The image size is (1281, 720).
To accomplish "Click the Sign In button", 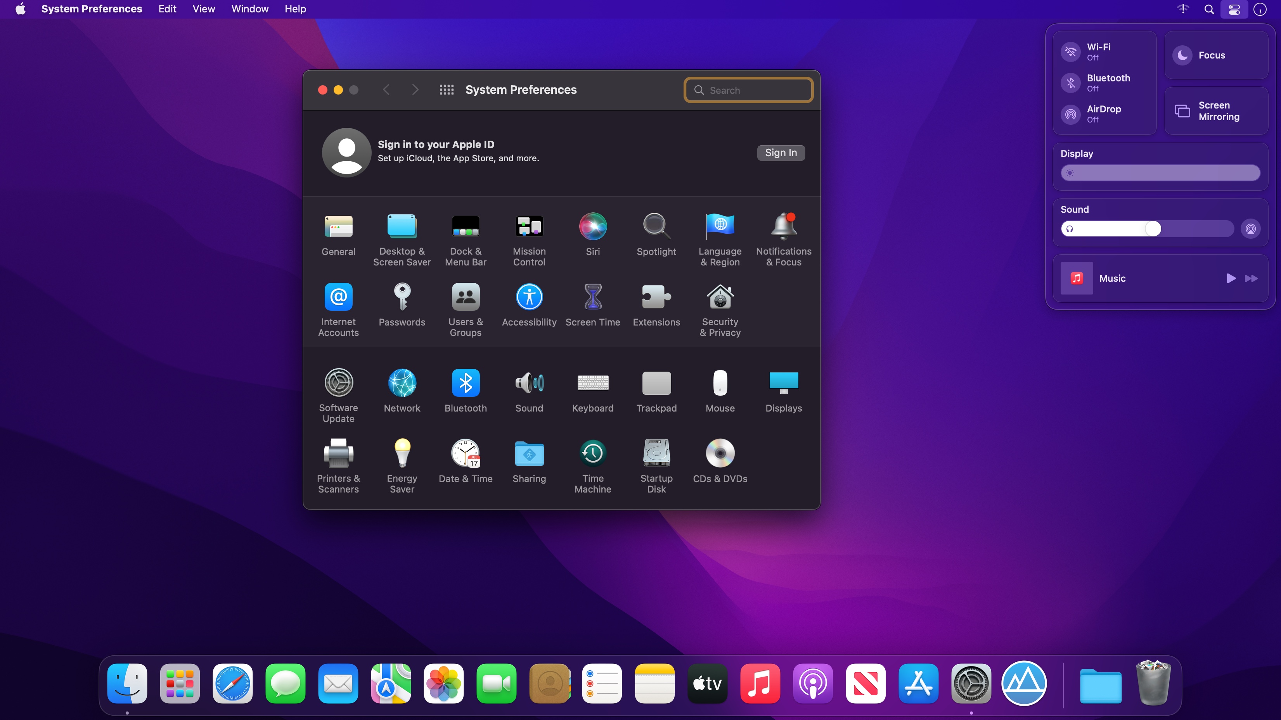I will click(x=781, y=153).
